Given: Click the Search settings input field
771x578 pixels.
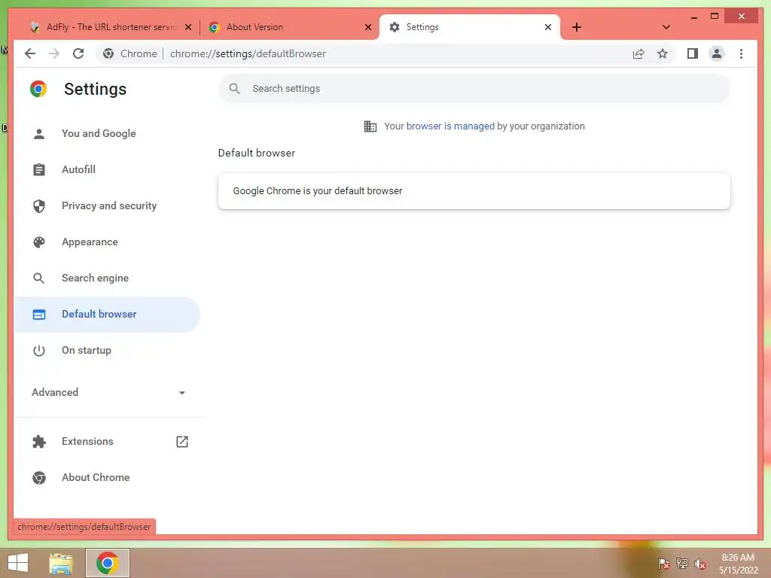Looking at the screenshot, I should [x=474, y=89].
